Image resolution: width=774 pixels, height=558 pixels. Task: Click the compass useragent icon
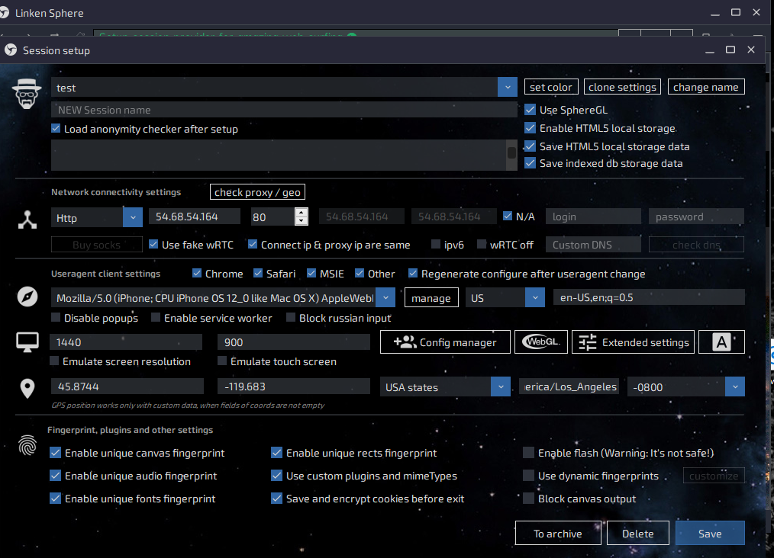click(27, 297)
